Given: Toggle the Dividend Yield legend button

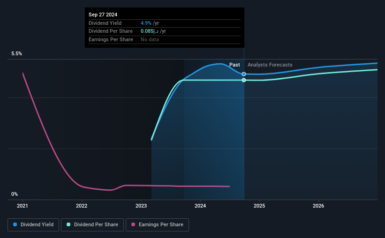Looking at the screenshot, I should [33, 225].
